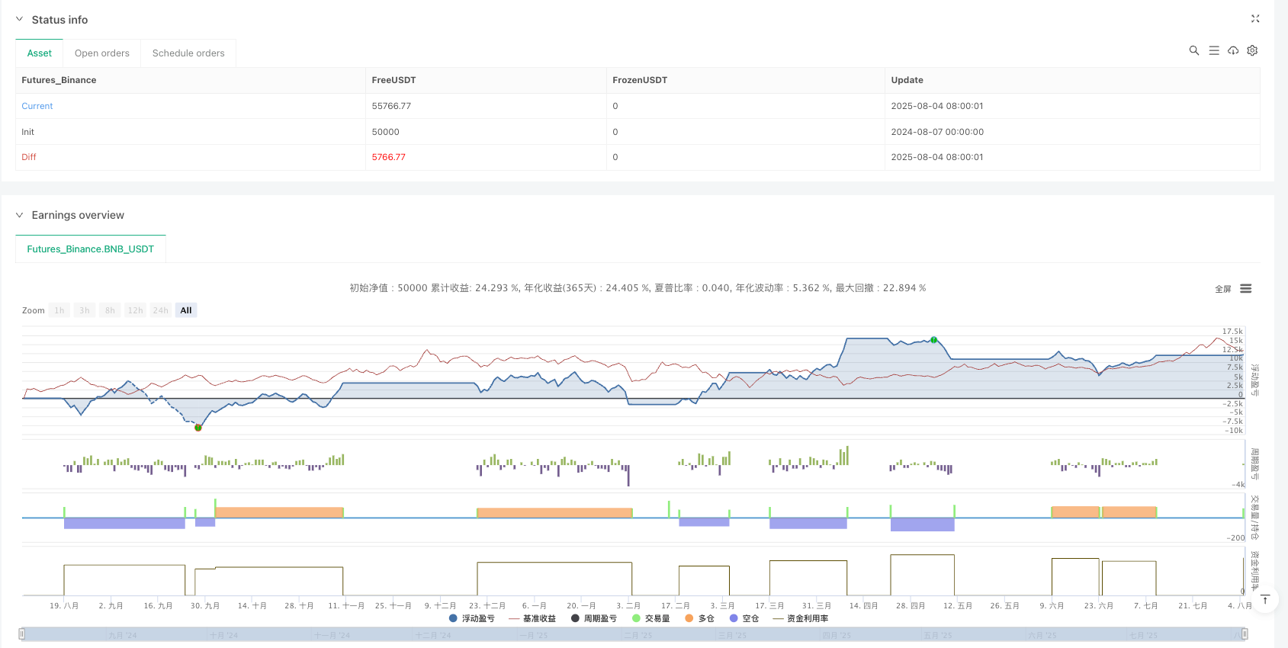
Task: Switch to the Open orders tab
Action: click(102, 53)
